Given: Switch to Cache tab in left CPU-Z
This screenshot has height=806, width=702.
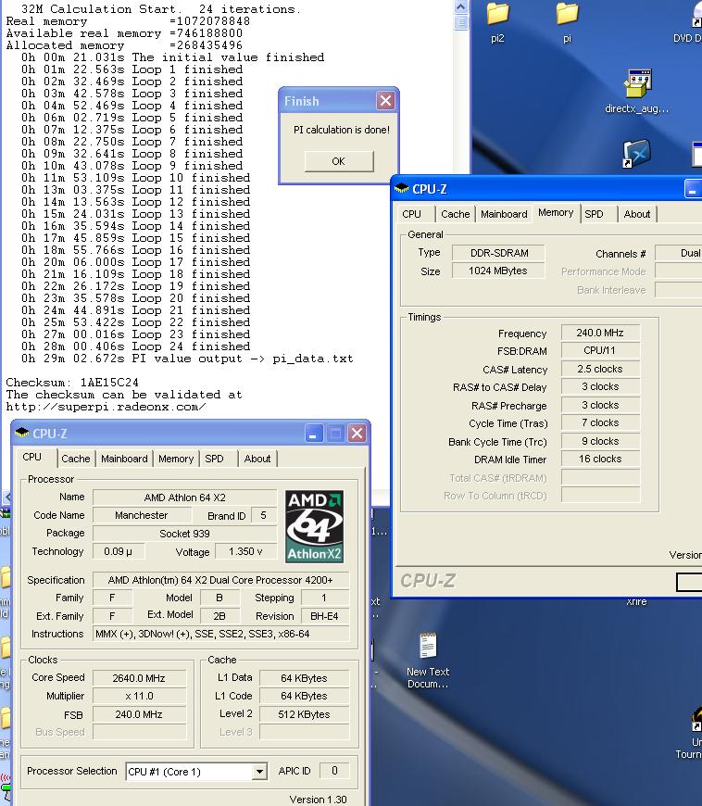Looking at the screenshot, I should click(x=76, y=459).
